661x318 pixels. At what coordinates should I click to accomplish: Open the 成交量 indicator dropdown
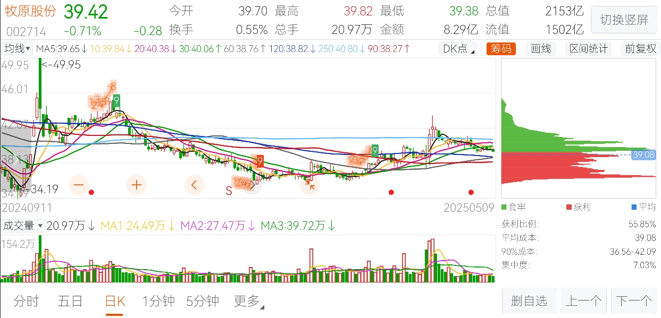pos(23,226)
